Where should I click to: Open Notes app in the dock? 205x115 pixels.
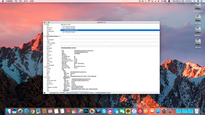56,111
